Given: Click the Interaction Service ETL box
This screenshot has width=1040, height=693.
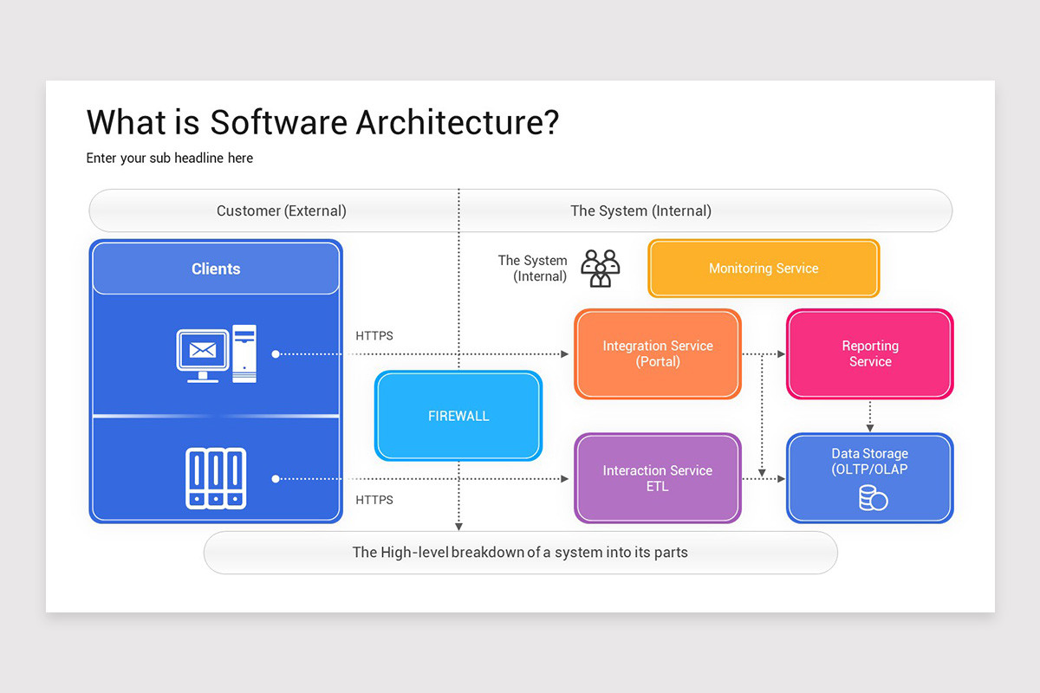Looking at the screenshot, I should tap(657, 478).
